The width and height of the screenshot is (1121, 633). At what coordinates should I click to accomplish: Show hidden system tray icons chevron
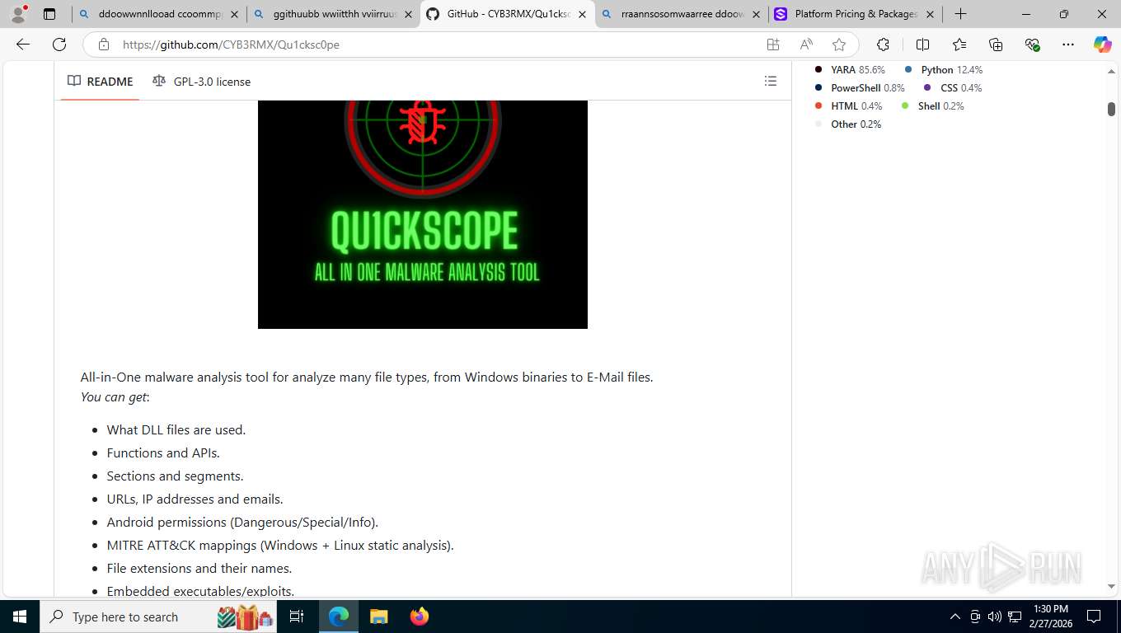pyautogui.click(x=955, y=617)
